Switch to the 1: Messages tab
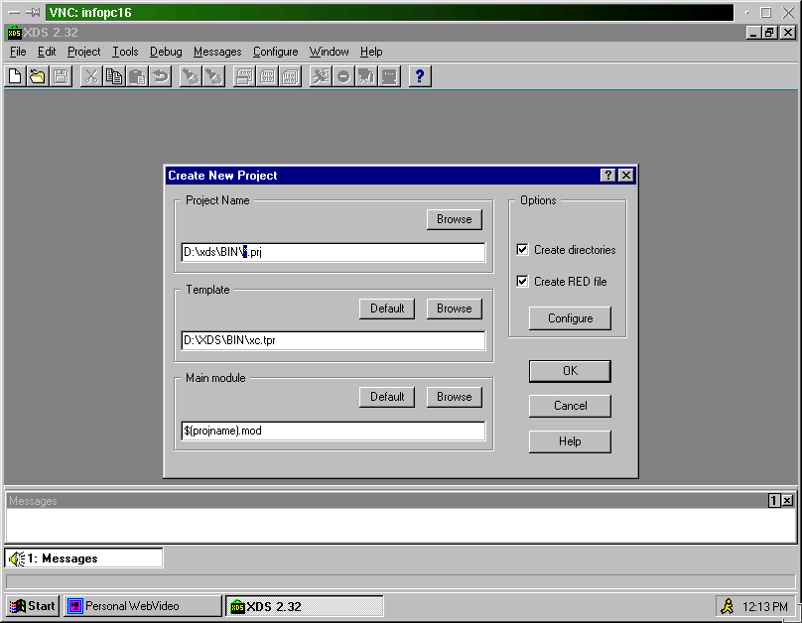802x623 pixels. click(84, 559)
